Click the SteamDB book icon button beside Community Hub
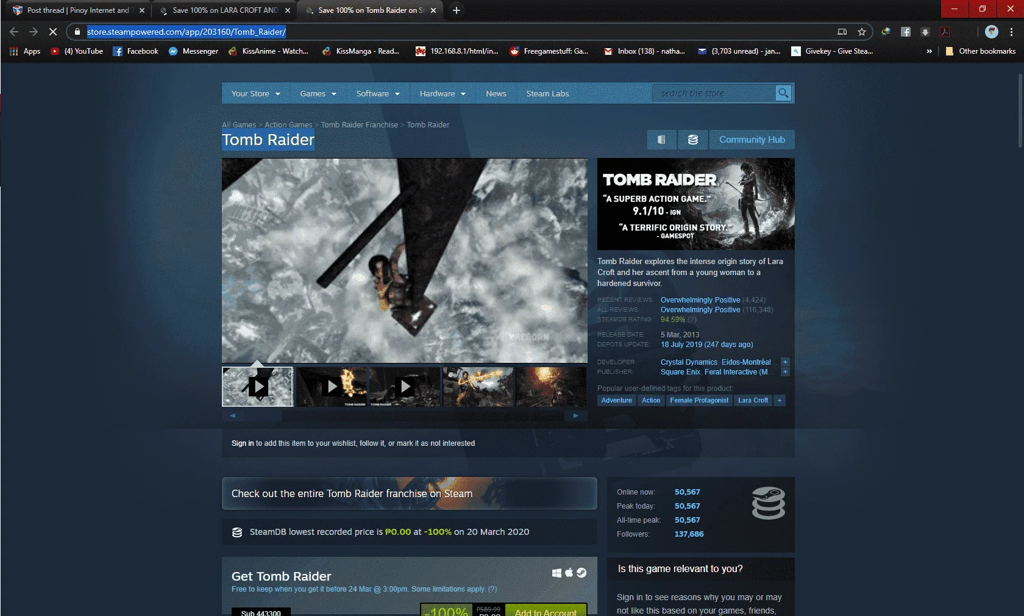The width and height of the screenshot is (1024, 616). [661, 140]
